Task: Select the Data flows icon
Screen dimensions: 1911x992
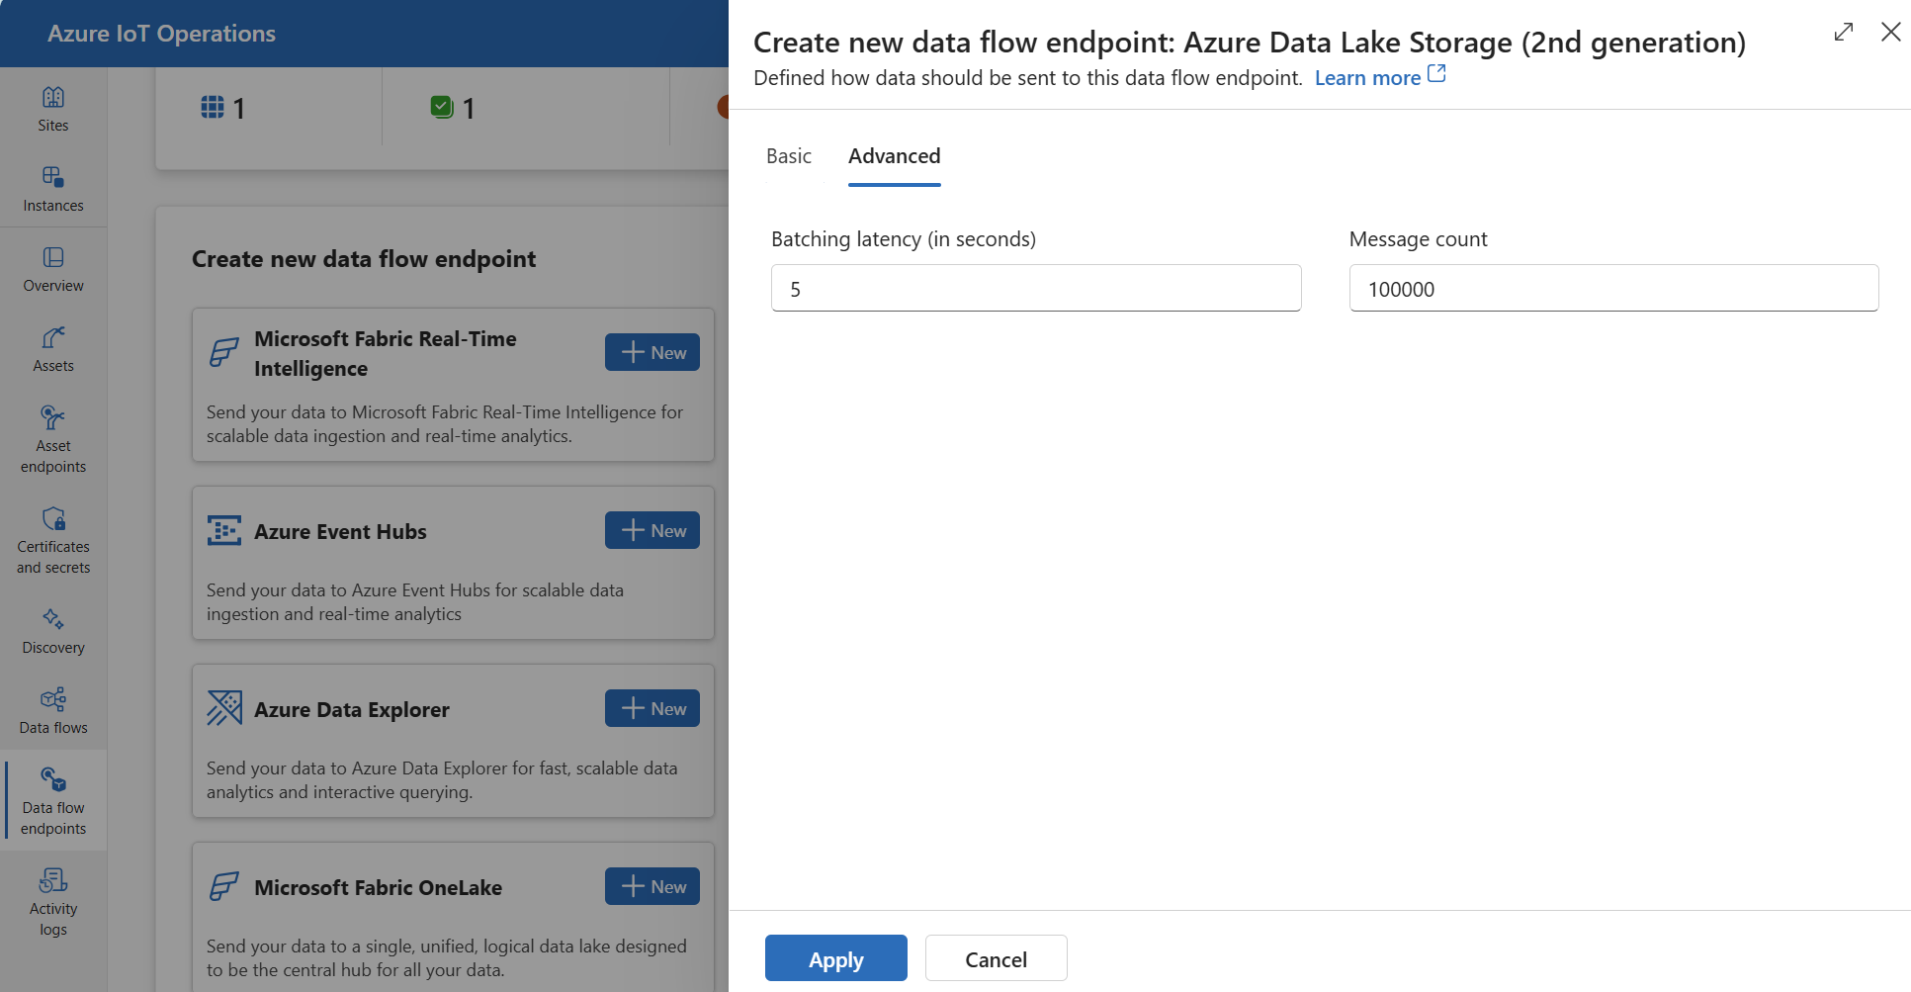Action: (53, 709)
